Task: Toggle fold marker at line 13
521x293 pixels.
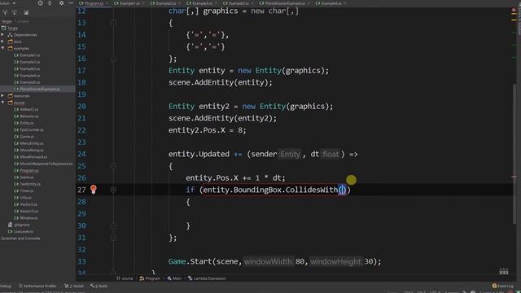Action: (113, 23)
